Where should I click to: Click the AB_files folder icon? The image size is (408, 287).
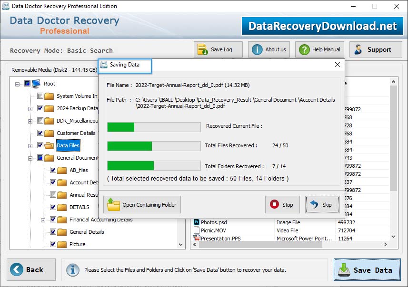click(x=62, y=170)
